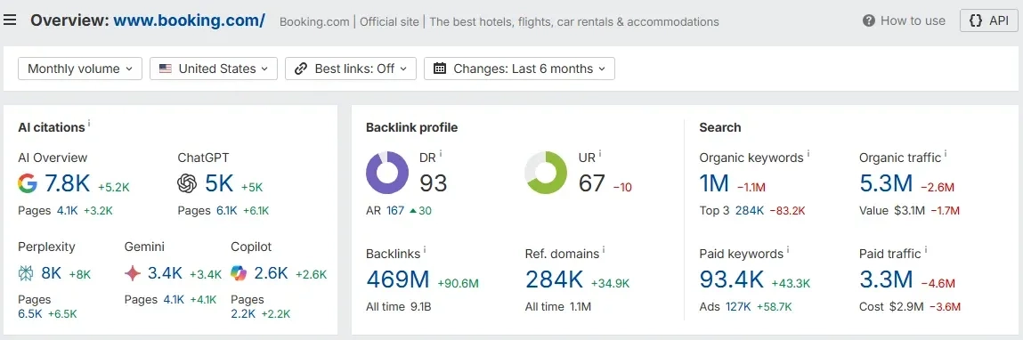Click the Backlinks All time 9.1B text
Viewport: 1023px width, 340px height.
[x=399, y=306]
